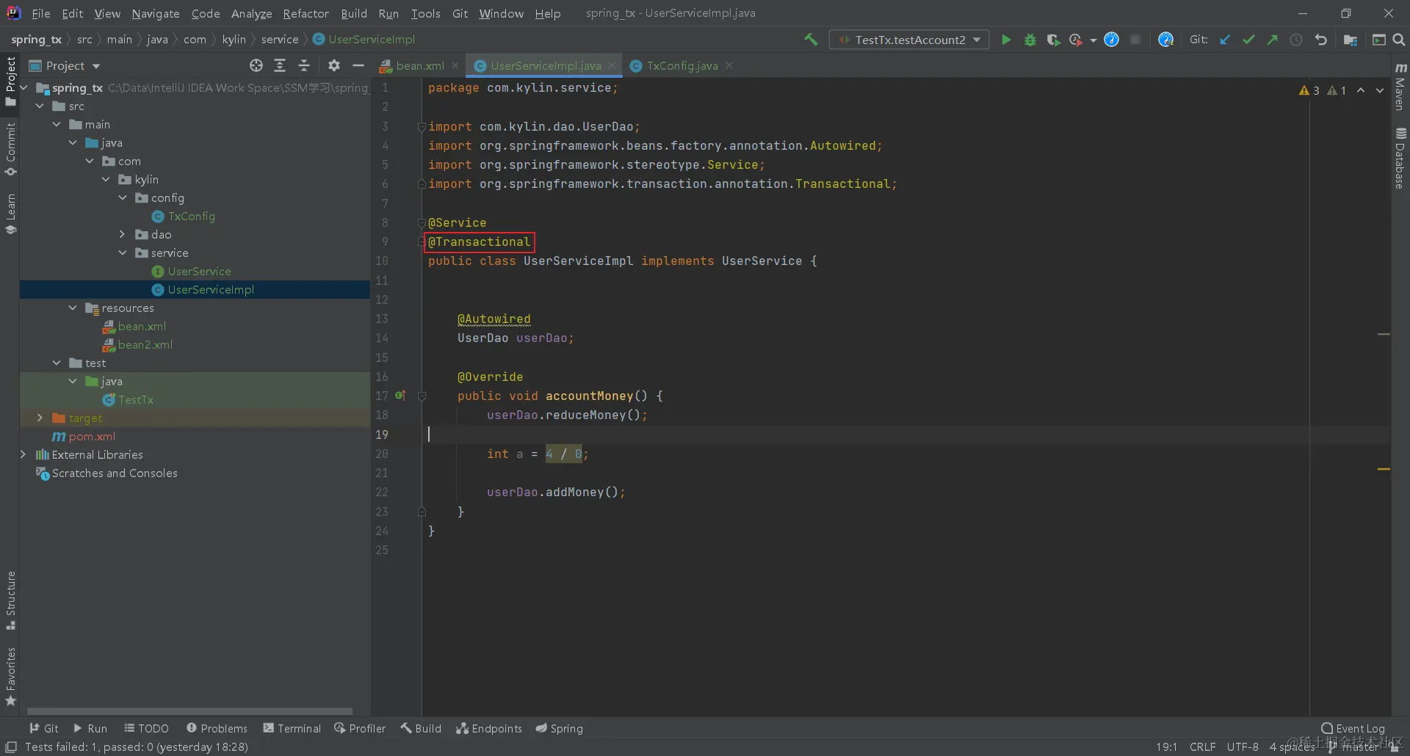
Task: Click the yellow error stripe mark near line 20
Action: coord(1384,469)
